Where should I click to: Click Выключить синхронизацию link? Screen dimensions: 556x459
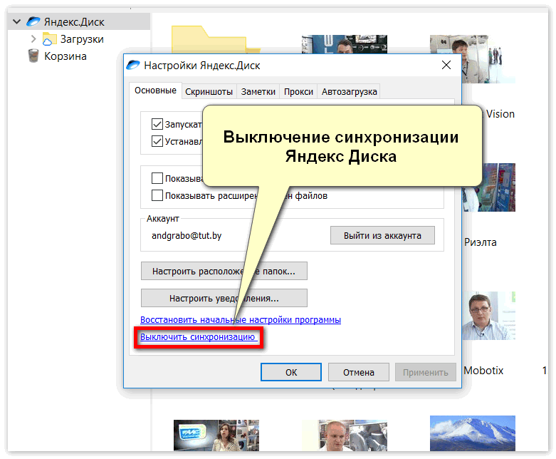click(198, 337)
